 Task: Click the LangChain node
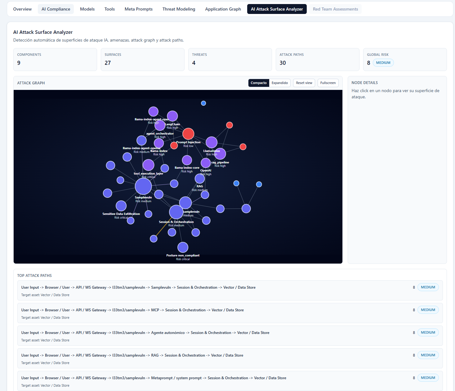coord(172,116)
